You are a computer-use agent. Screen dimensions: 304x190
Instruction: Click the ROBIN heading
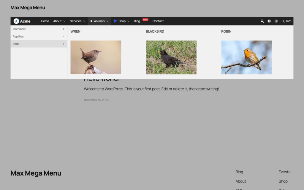coord(226,31)
